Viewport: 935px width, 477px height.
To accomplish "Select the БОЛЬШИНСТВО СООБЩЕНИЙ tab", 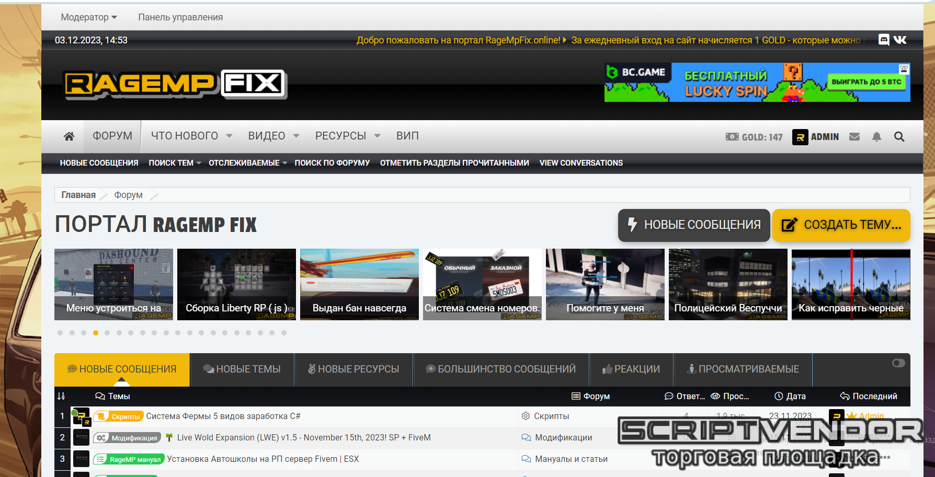I will (x=501, y=369).
